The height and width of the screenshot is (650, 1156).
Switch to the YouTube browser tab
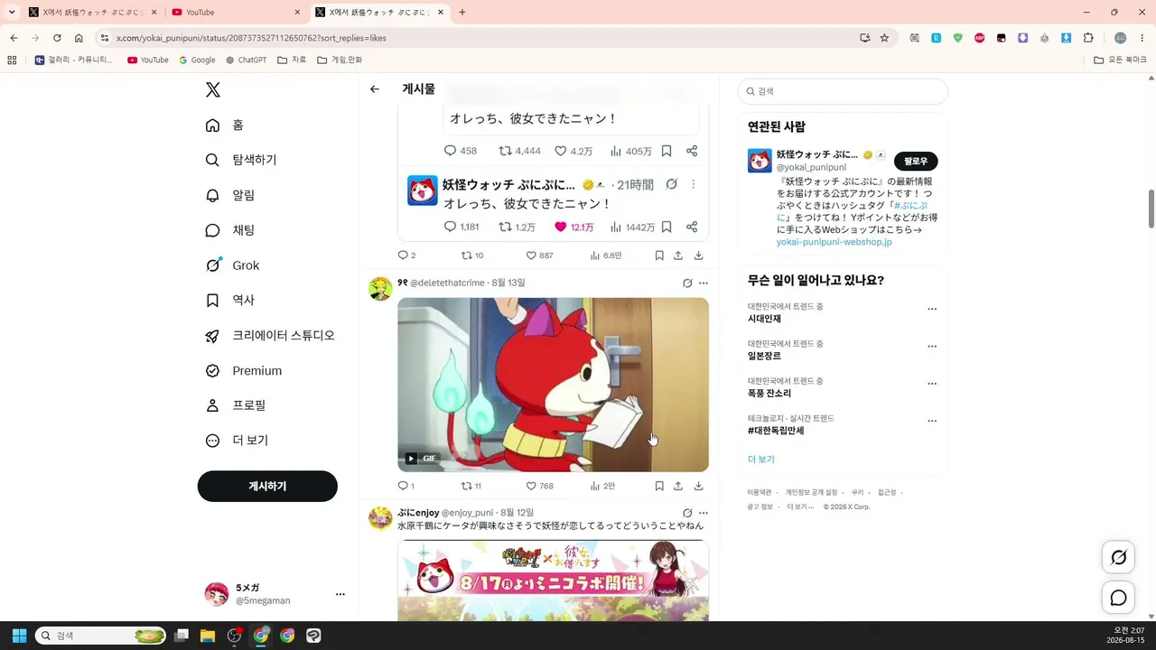click(235, 13)
